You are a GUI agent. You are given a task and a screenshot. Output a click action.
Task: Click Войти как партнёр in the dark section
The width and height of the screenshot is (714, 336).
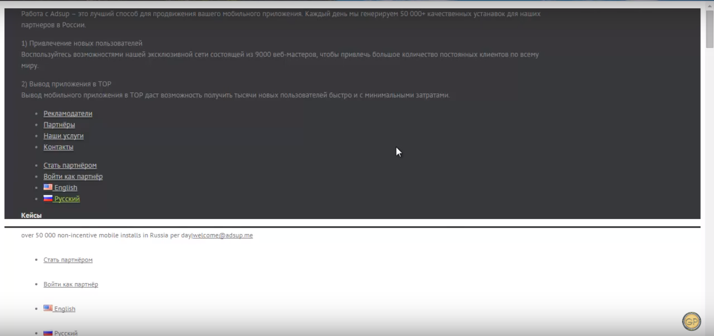(73, 177)
